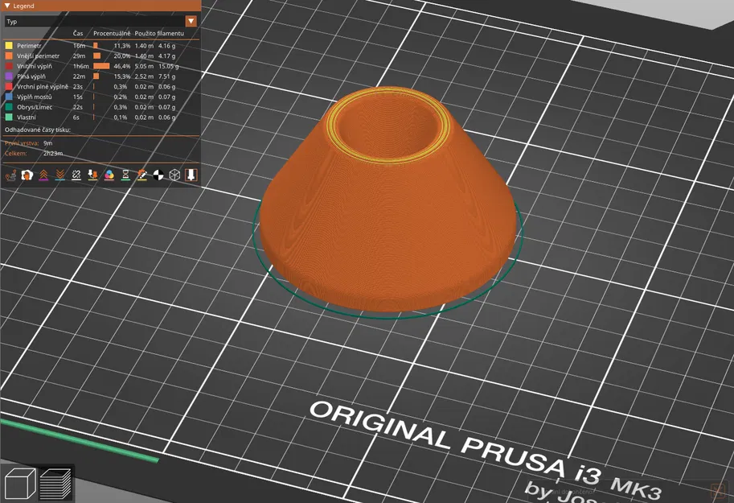734x503 pixels.
Task: Switch to 3D editor view cube
Action: (x=19, y=483)
